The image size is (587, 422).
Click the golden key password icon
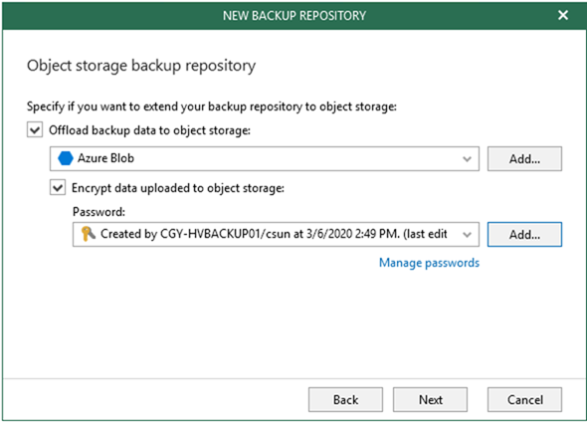[88, 234]
